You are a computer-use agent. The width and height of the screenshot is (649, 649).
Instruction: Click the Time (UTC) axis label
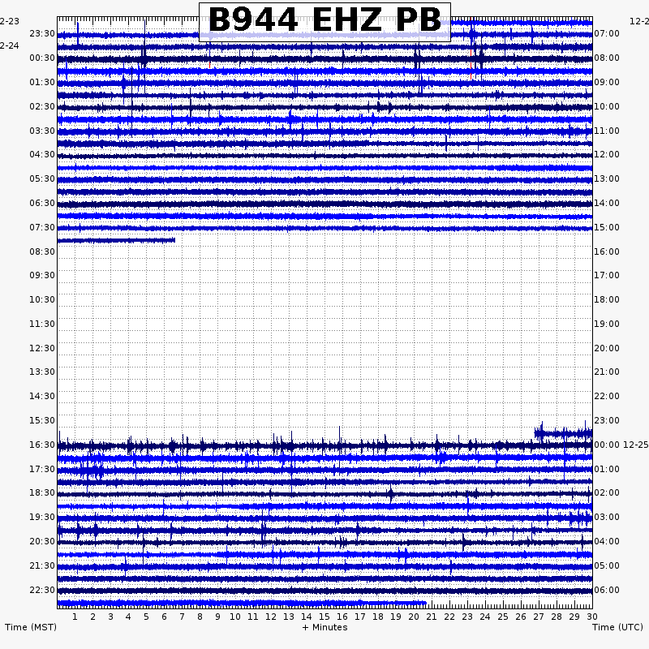[x=617, y=627]
